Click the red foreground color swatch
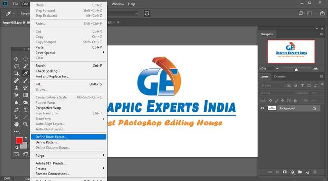Screen dimensions: 328x181 pos(19,140)
